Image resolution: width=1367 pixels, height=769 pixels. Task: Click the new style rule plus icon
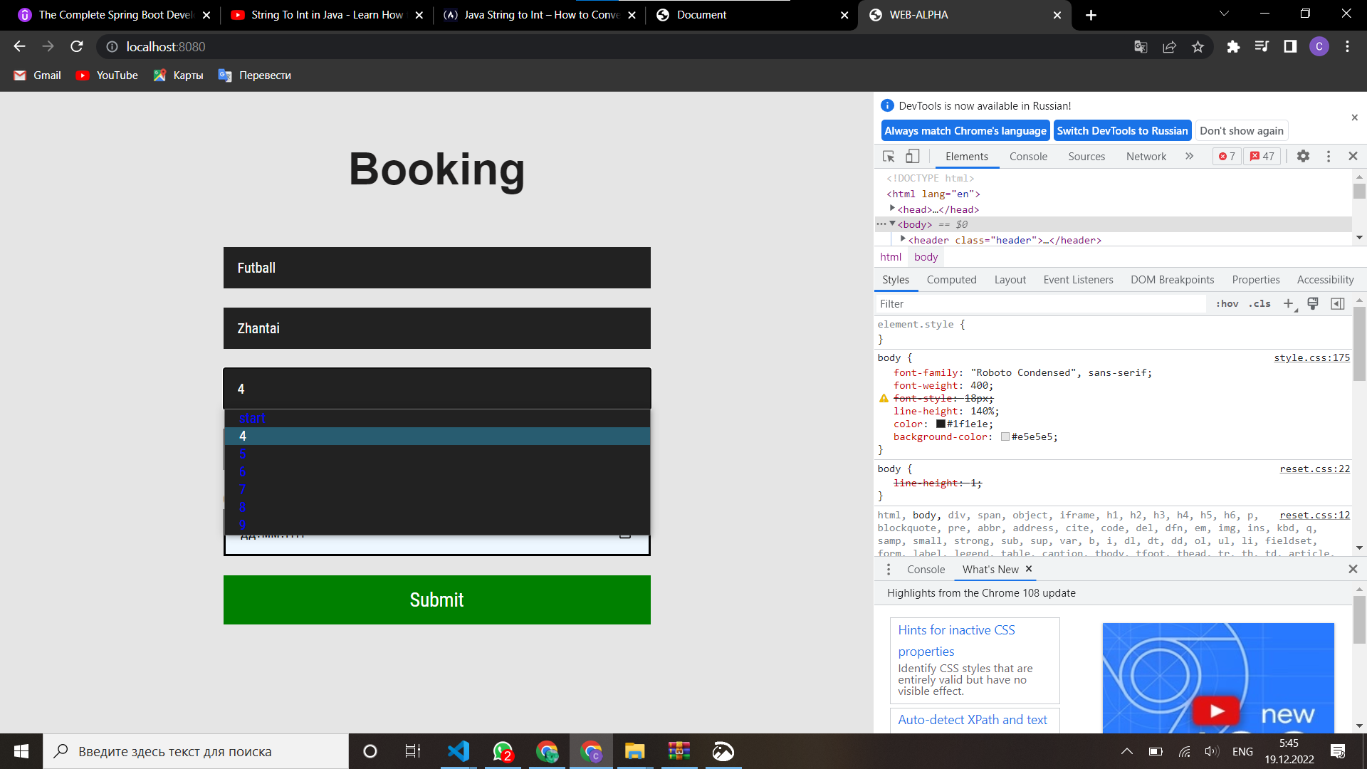point(1288,304)
